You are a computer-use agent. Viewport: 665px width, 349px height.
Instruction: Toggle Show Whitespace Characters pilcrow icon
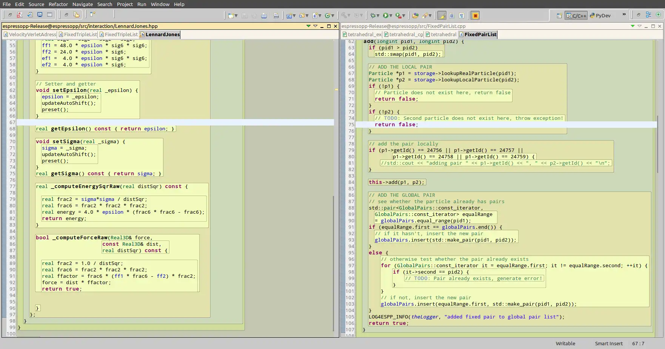point(462,15)
